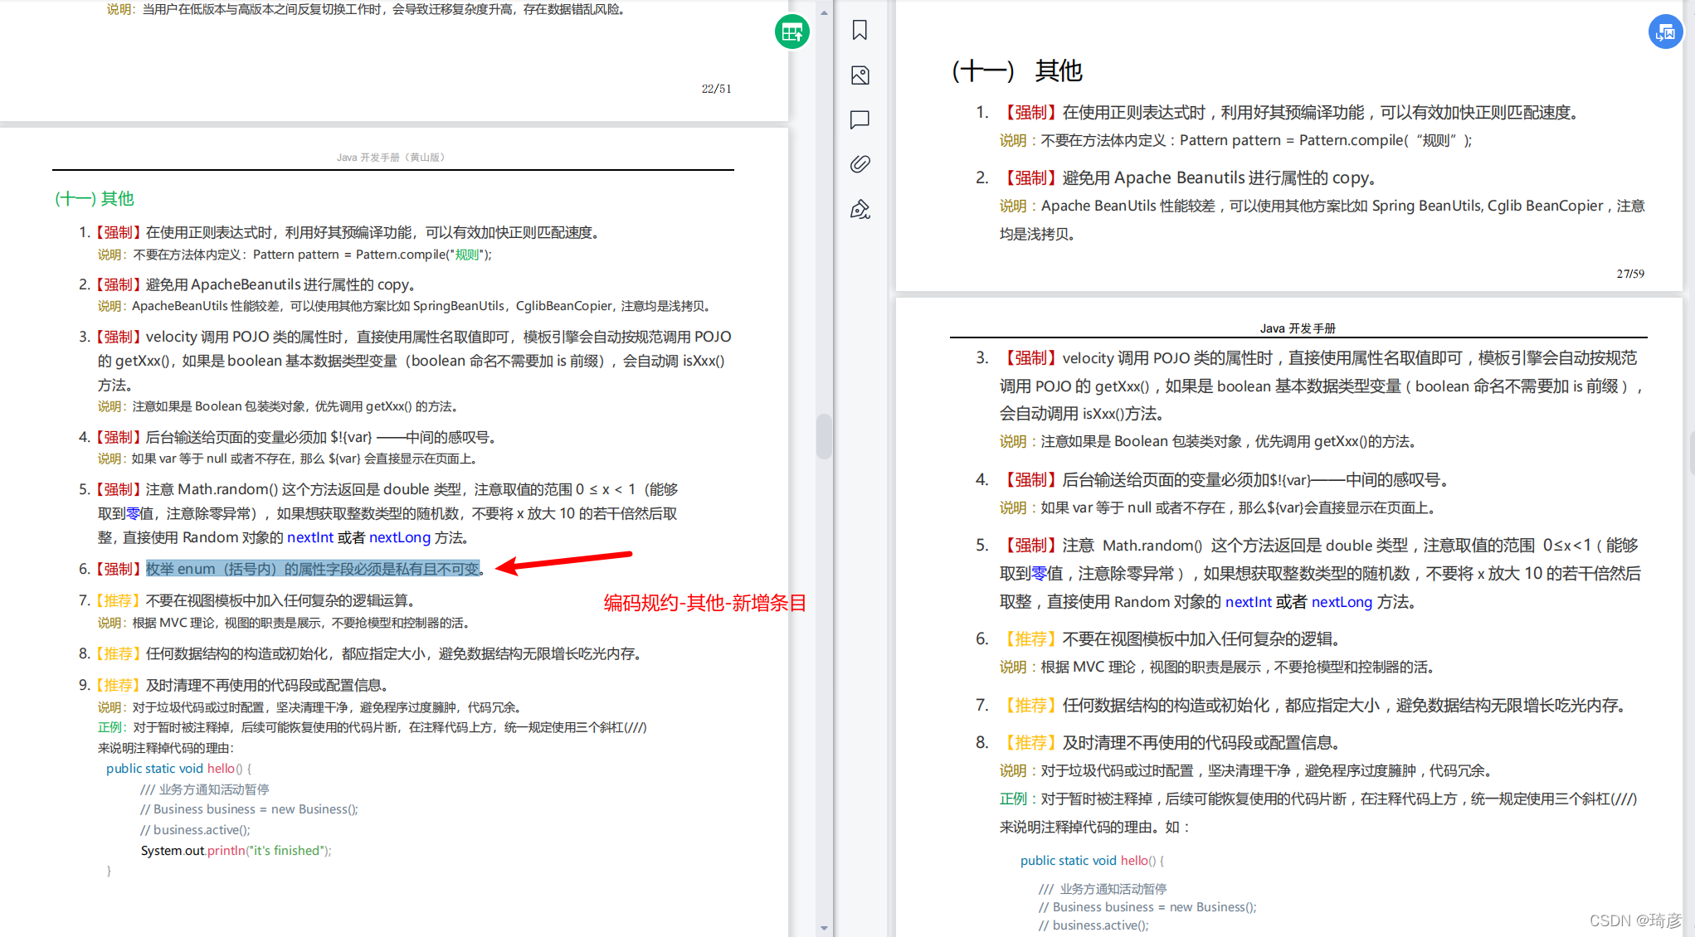Click the scroll-up arrow of left document
The image size is (1695, 937).
823,12
